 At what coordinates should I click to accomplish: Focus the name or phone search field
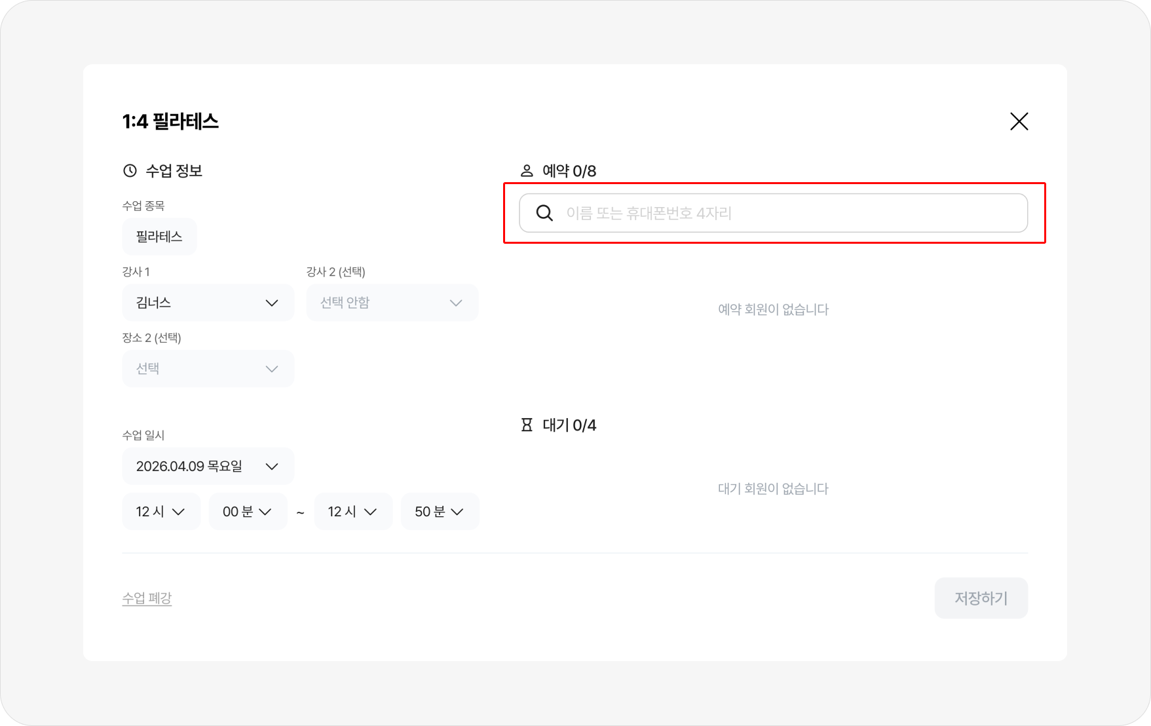[786, 213]
